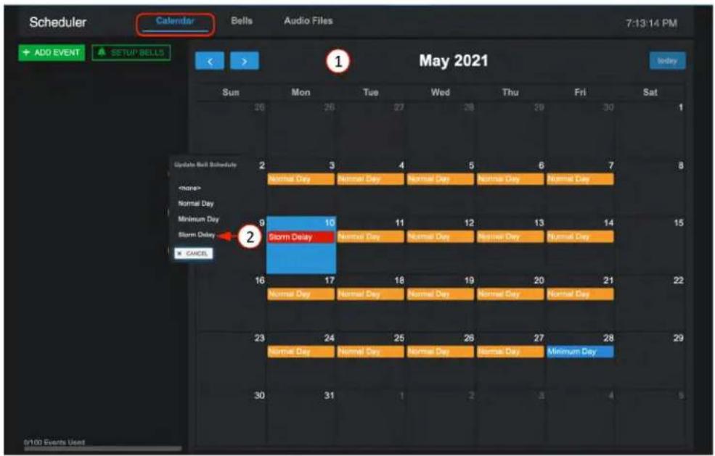Click date number 15 on the calendar
This screenshot has height=456, width=715.
pos(679,223)
